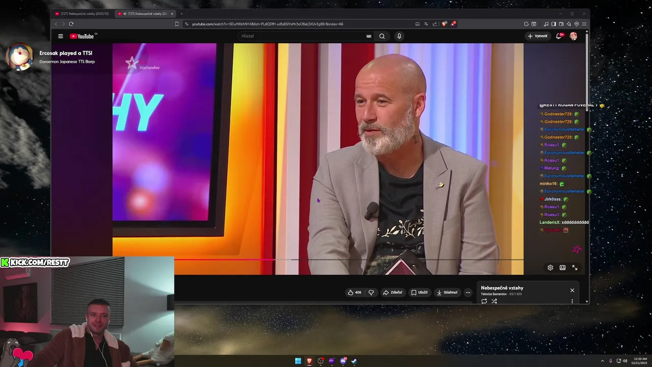Click the Uložiť save button
Image resolution: width=652 pixels, height=367 pixels.
click(x=420, y=293)
